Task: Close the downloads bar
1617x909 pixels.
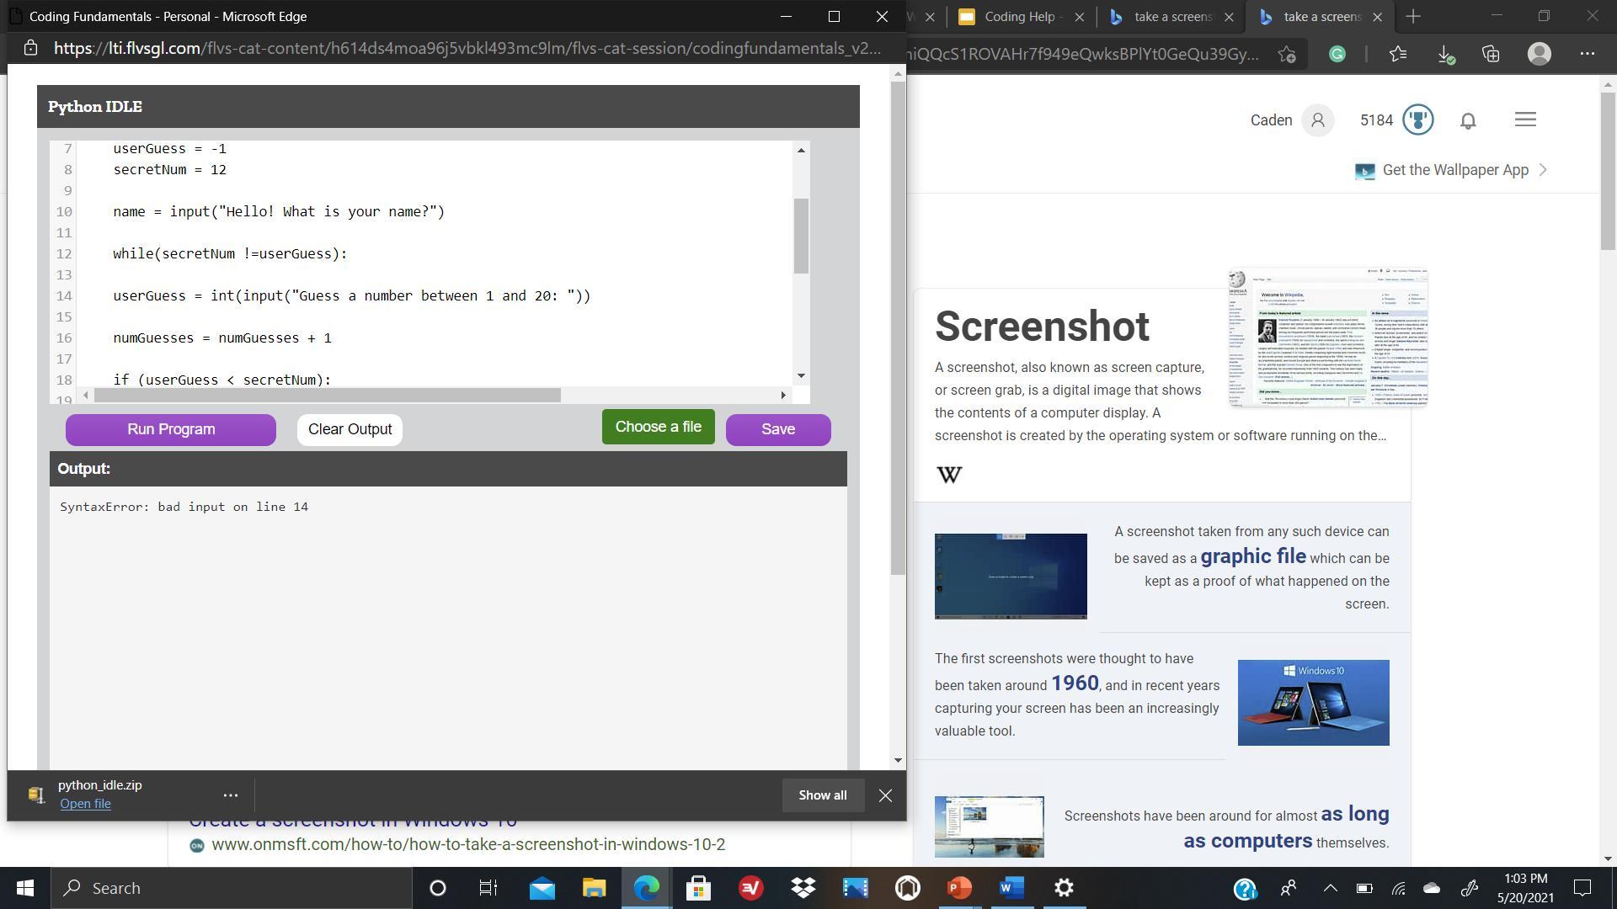Action: click(885, 795)
